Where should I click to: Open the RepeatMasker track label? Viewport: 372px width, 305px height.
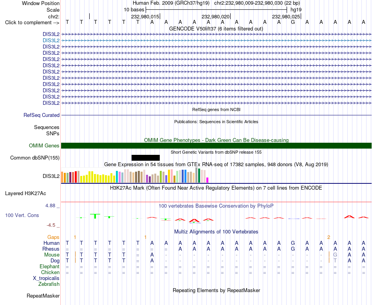(x=43, y=296)
